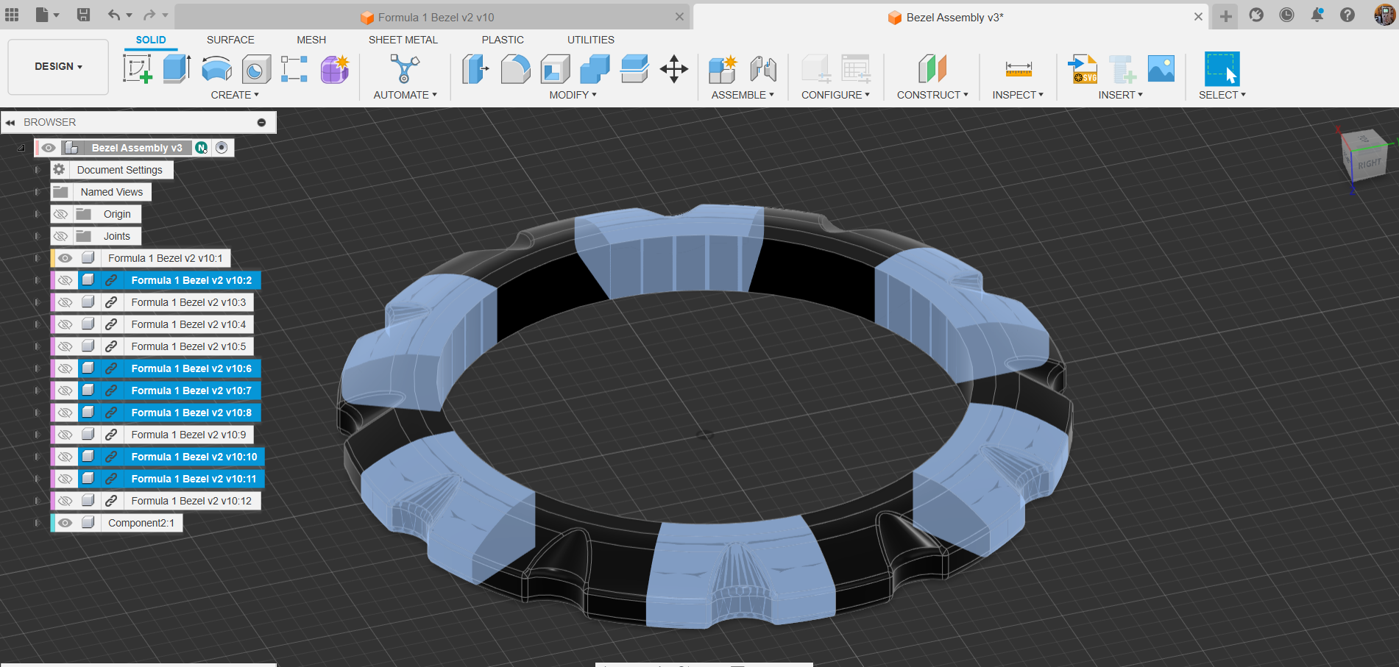Image resolution: width=1399 pixels, height=667 pixels.
Task: Click the ViewCube RIGHT face
Action: pyautogui.click(x=1370, y=163)
